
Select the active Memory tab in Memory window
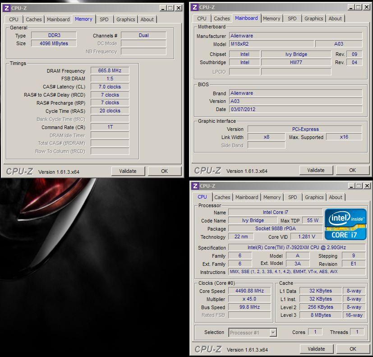click(x=83, y=19)
